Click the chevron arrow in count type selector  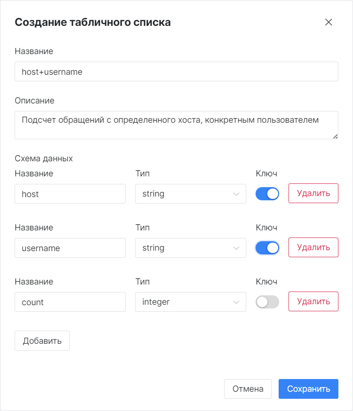point(236,302)
